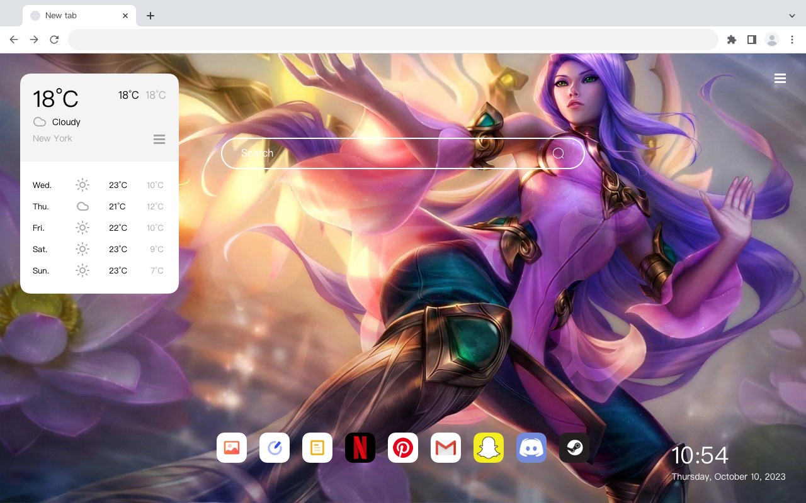Click the sun icon in Fri. forecast
This screenshot has width=806, height=503.
click(x=82, y=228)
